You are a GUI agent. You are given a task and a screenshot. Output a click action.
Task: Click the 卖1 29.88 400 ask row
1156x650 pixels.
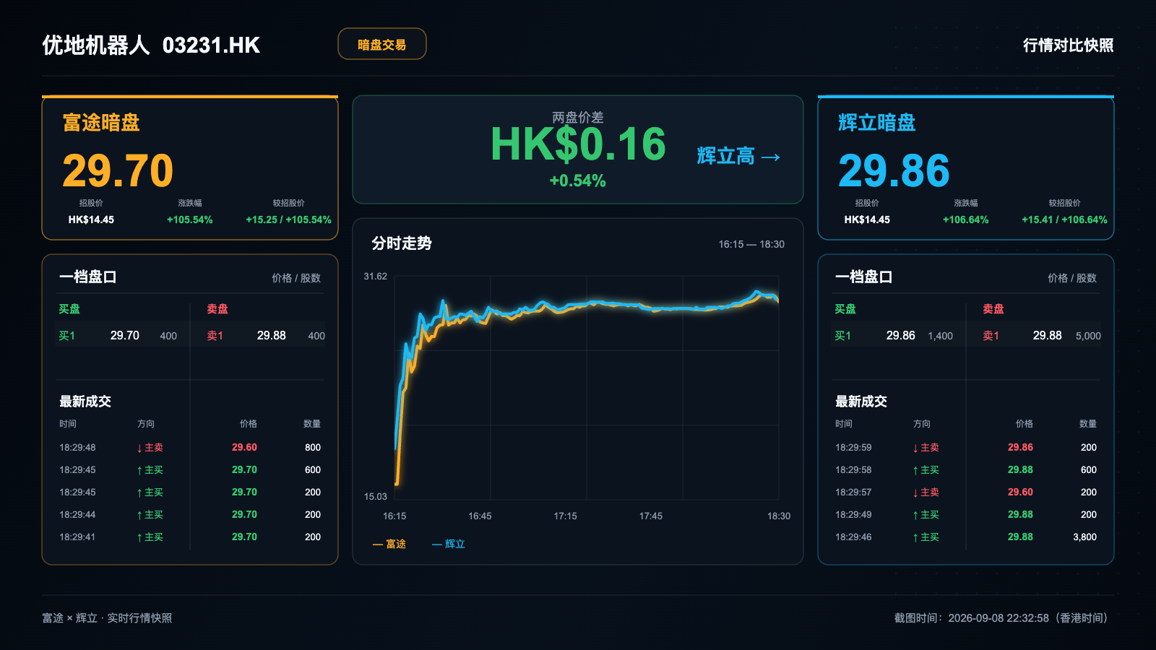259,336
